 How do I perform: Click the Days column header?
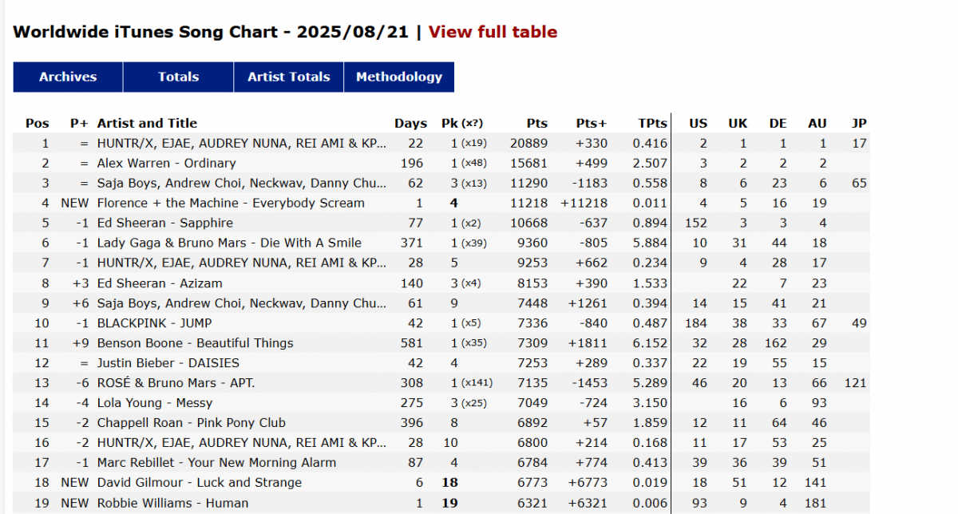[410, 123]
